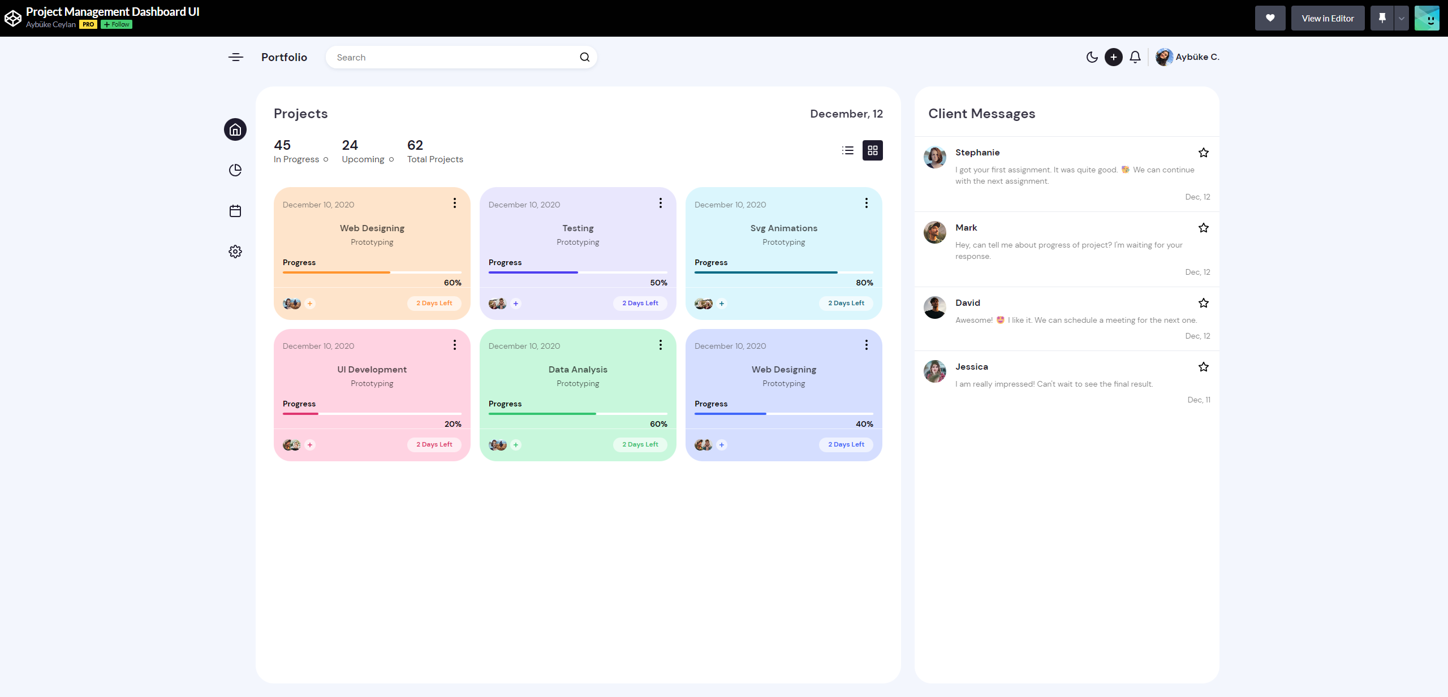This screenshot has width=1448, height=697.
Task: Click the black plus add button
Action: [1113, 57]
